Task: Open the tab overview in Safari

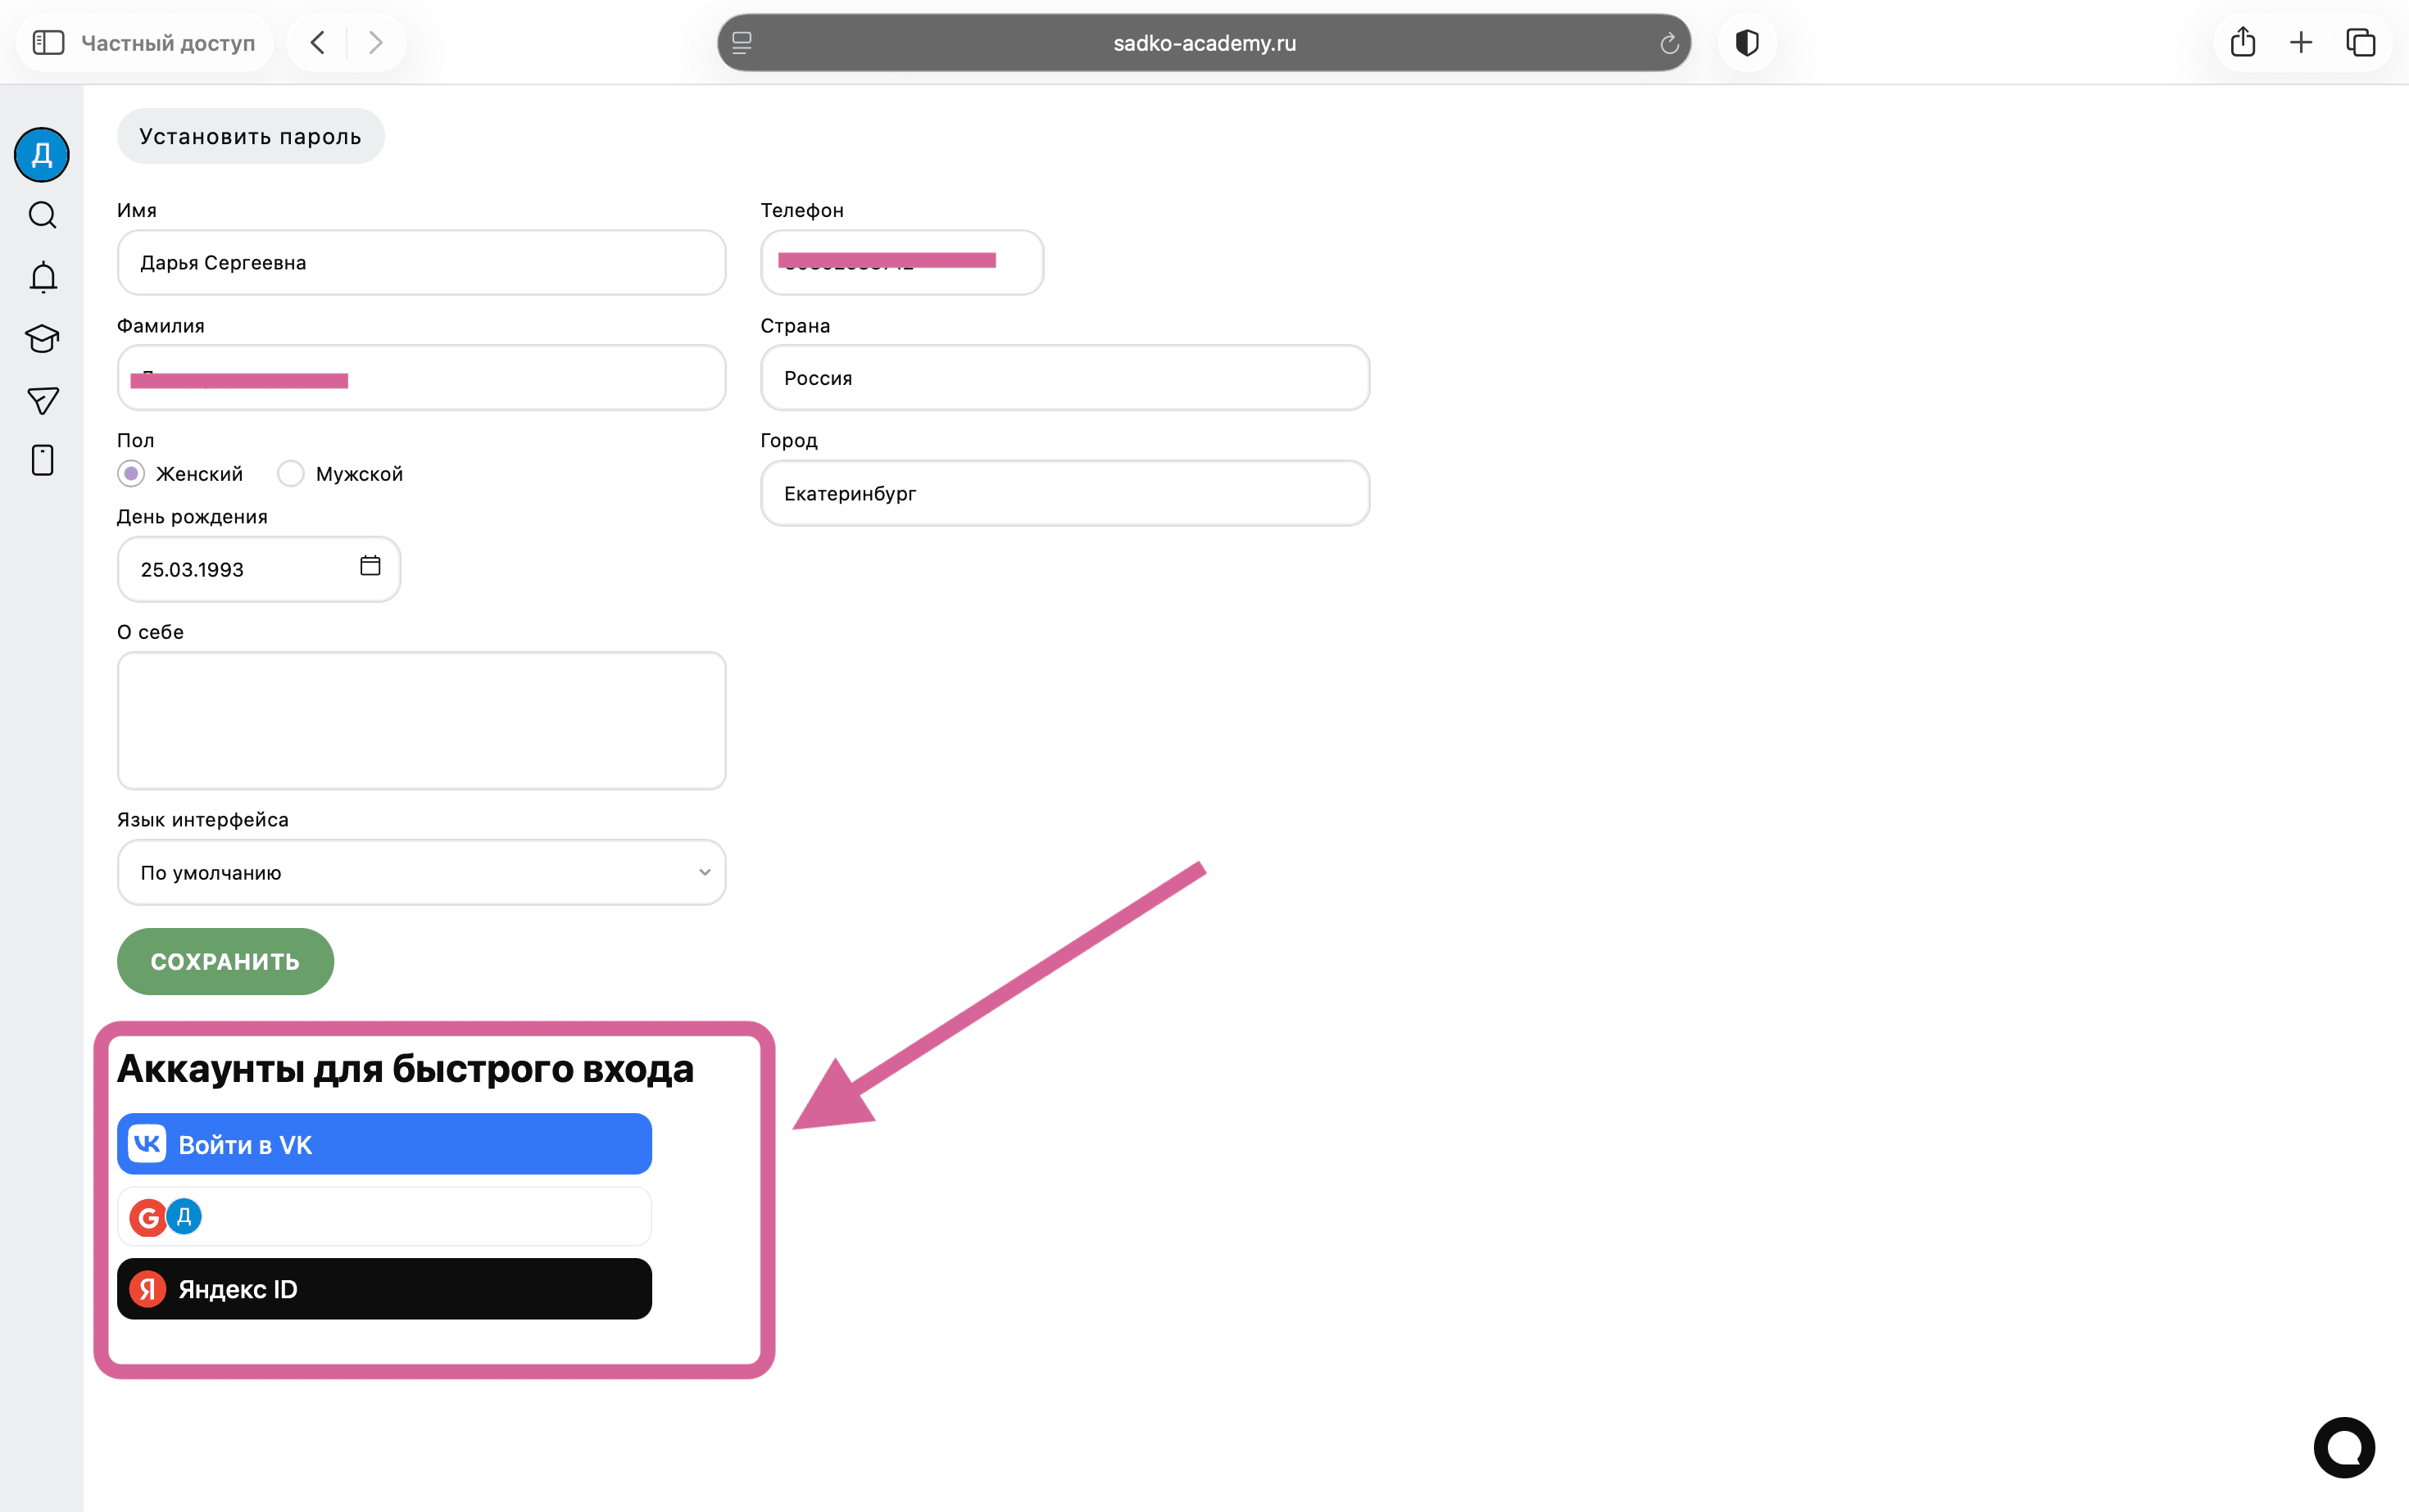Action: tap(2361, 43)
